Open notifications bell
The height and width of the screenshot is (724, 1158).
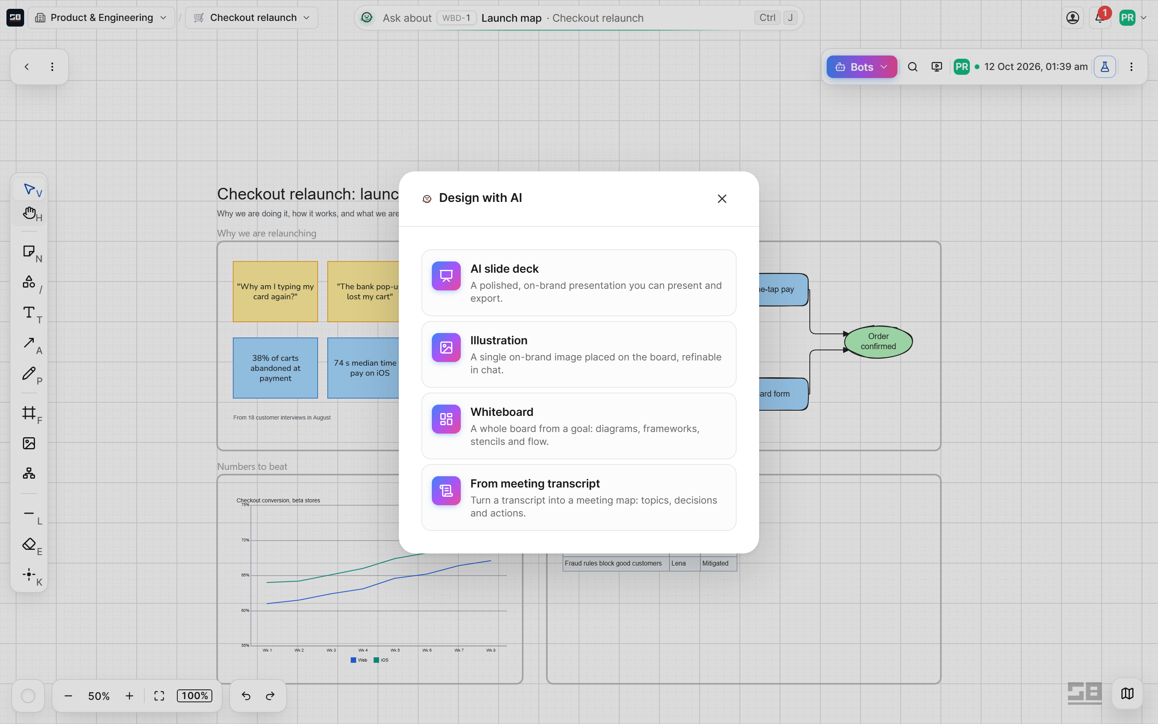[1100, 18]
